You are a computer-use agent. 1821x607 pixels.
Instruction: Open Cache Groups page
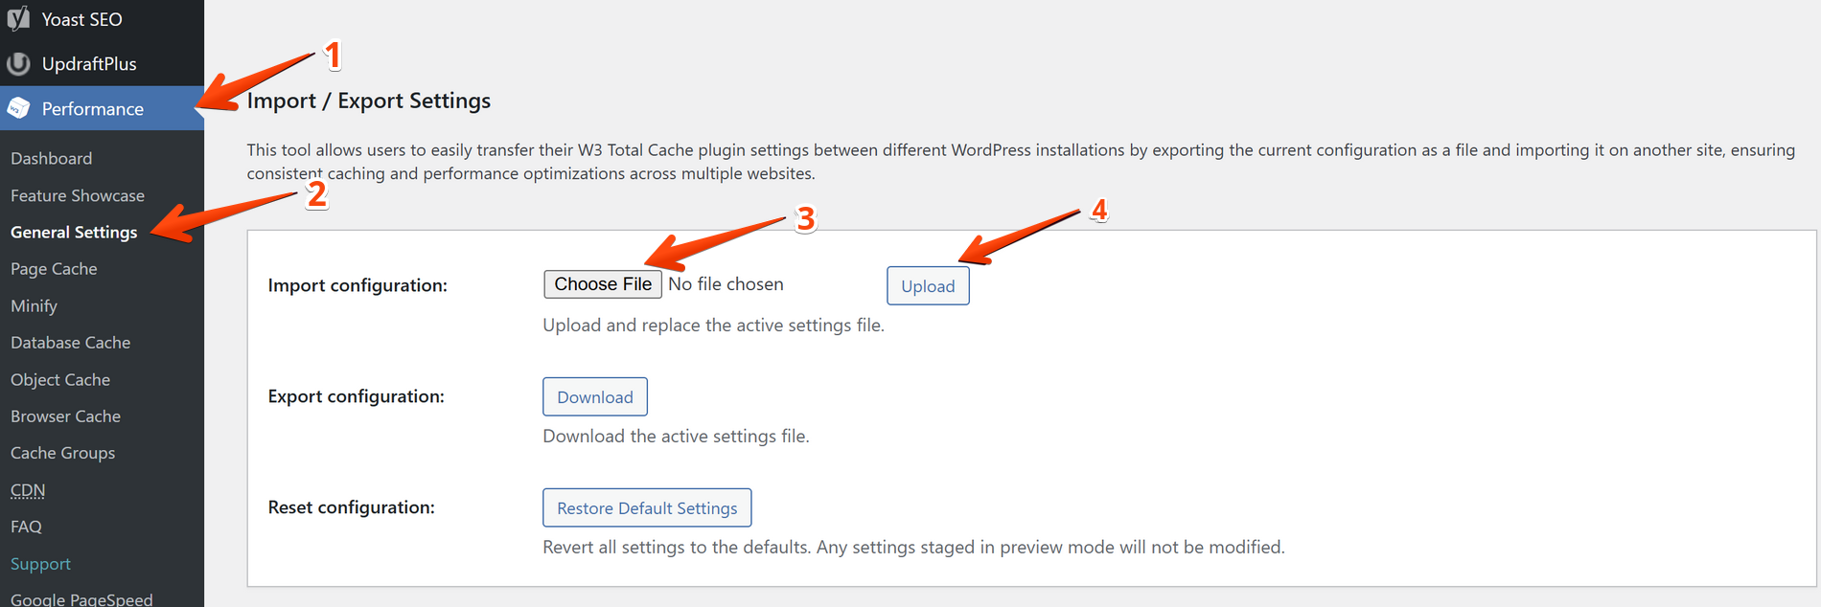62,453
